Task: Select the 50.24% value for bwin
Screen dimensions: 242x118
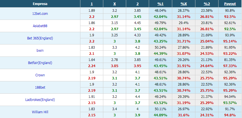Action: pos(160,48)
